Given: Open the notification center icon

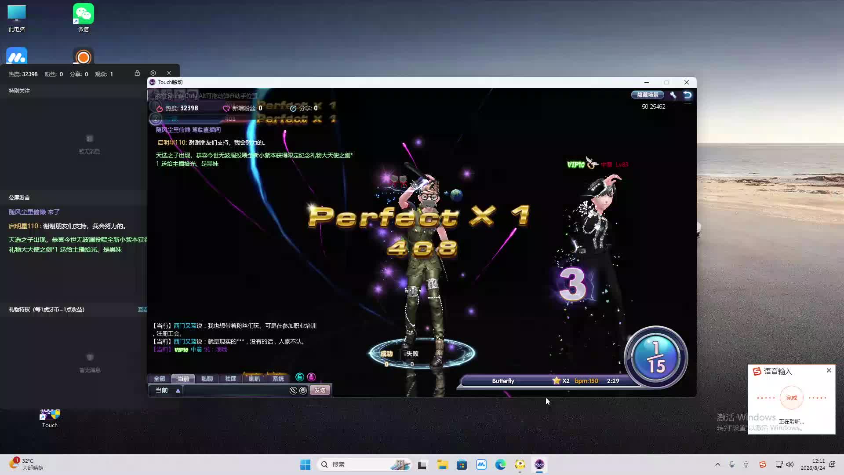Looking at the screenshot, I should (832, 464).
